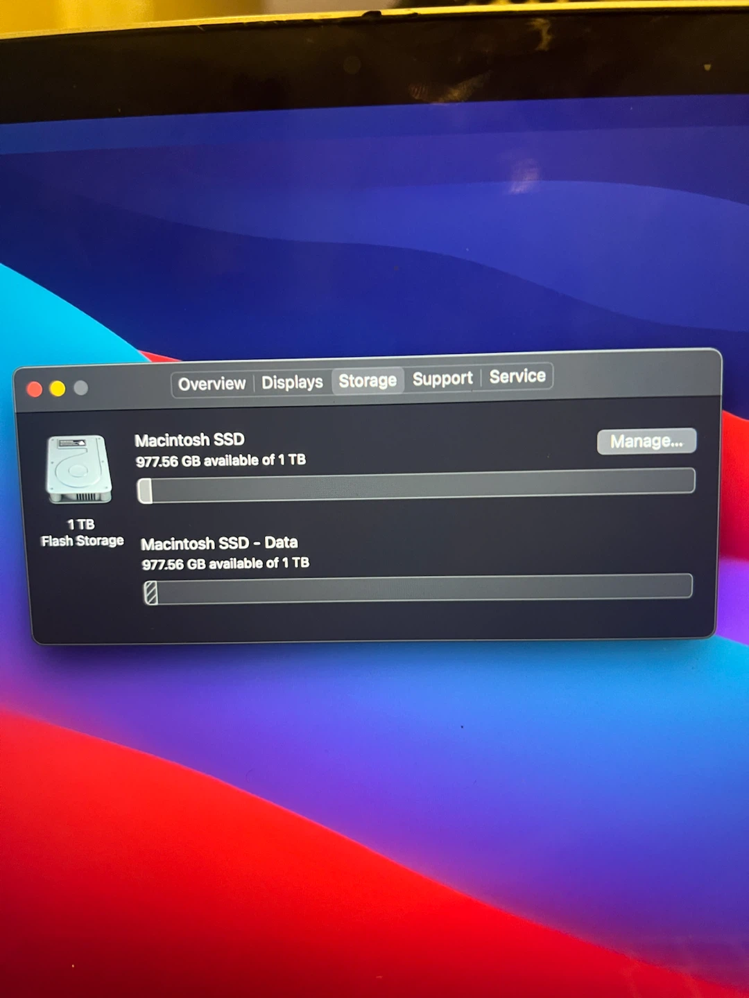Select the Macintosh SSD - Data volume name
This screenshot has height=998, width=749.
click(x=219, y=543)
